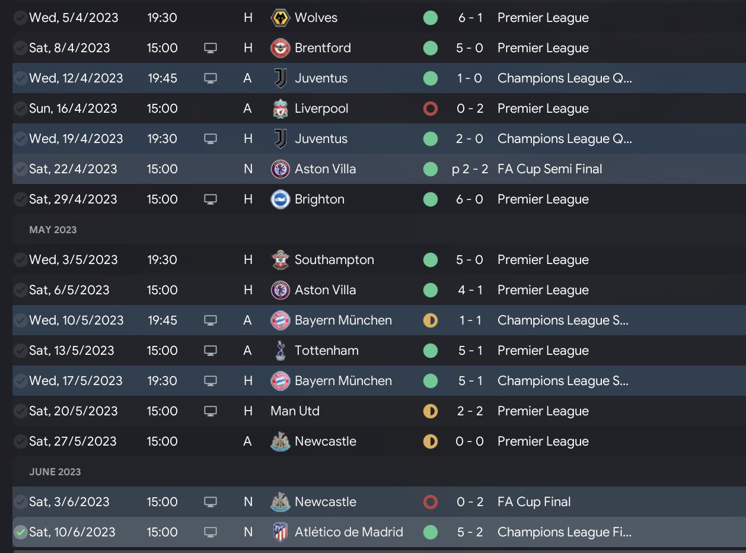
Task: Open the Man Utd team link
Action: 295,411
